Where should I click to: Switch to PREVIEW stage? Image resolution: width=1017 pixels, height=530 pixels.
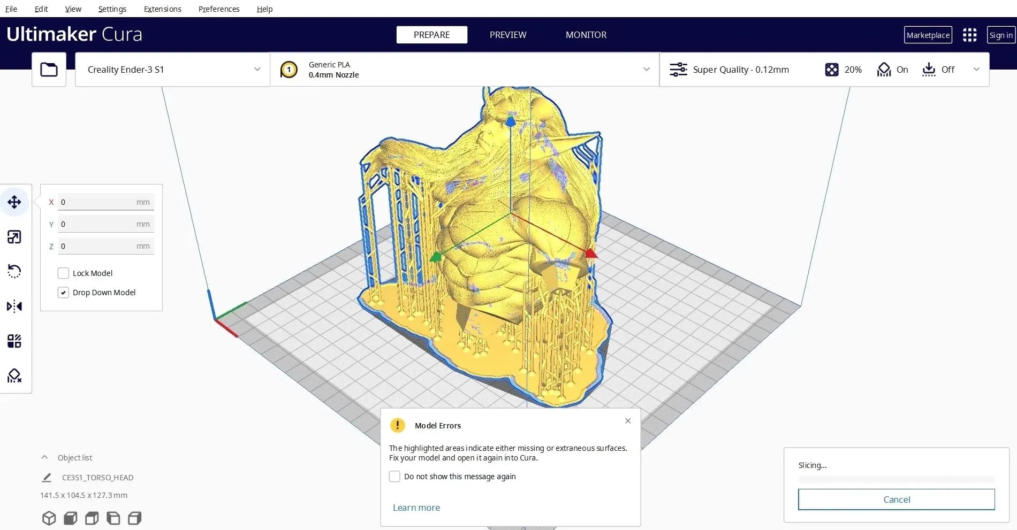pos(508,35)
